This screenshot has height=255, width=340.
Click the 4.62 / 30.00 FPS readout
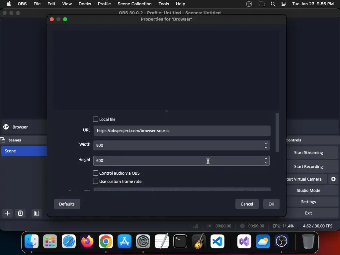click(318, 226)
